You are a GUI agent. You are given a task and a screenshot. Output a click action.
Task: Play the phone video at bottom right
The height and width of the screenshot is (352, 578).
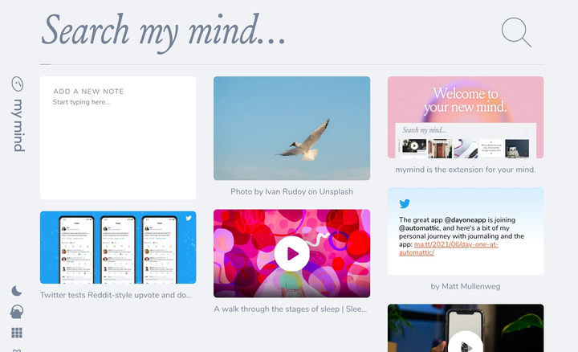pos(465,342)
